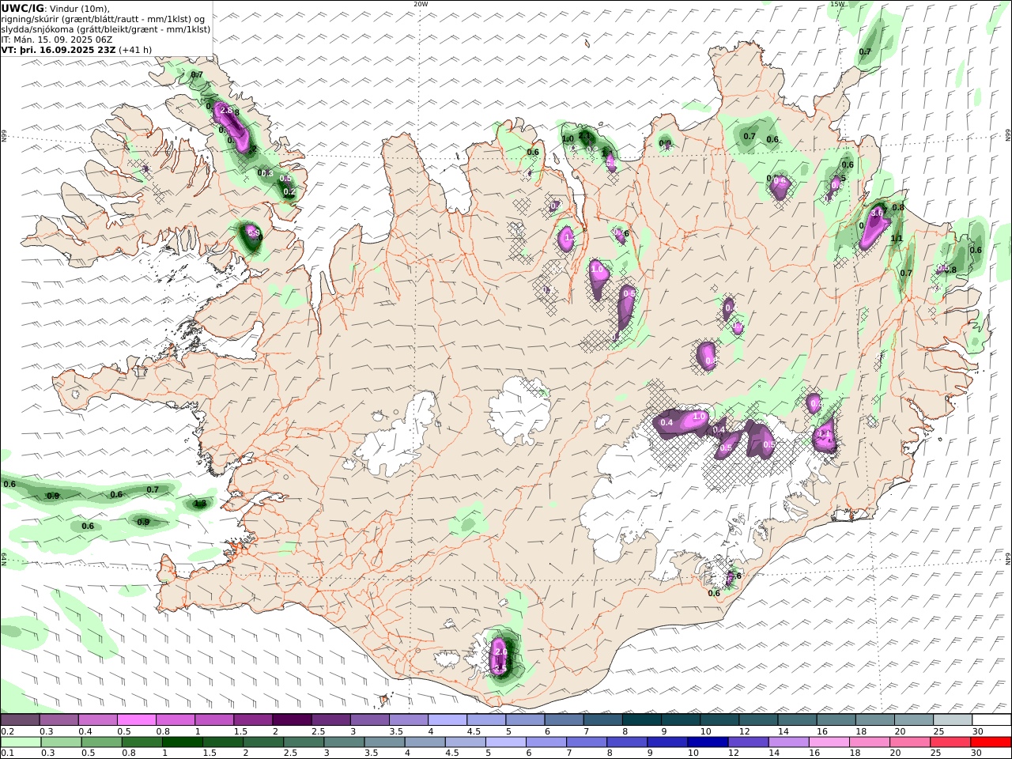This screenshot has height=759, width=1012.
Task: Click the white 30 swatch on snow scale
Action: [x=991, y=720]
